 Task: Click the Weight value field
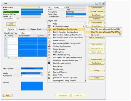click(x=31, y=73)
